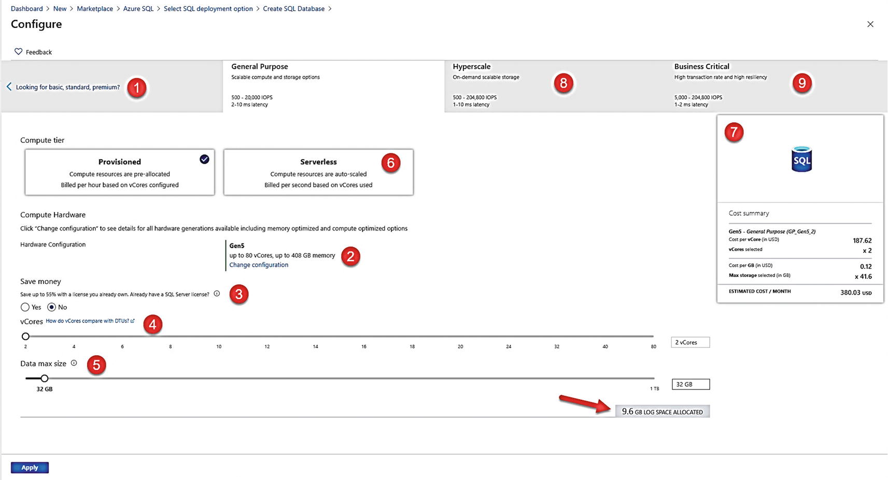Click the vCores selected value x 2
Image resolution: width=888 pixels, height=480 pixels.
867,251
